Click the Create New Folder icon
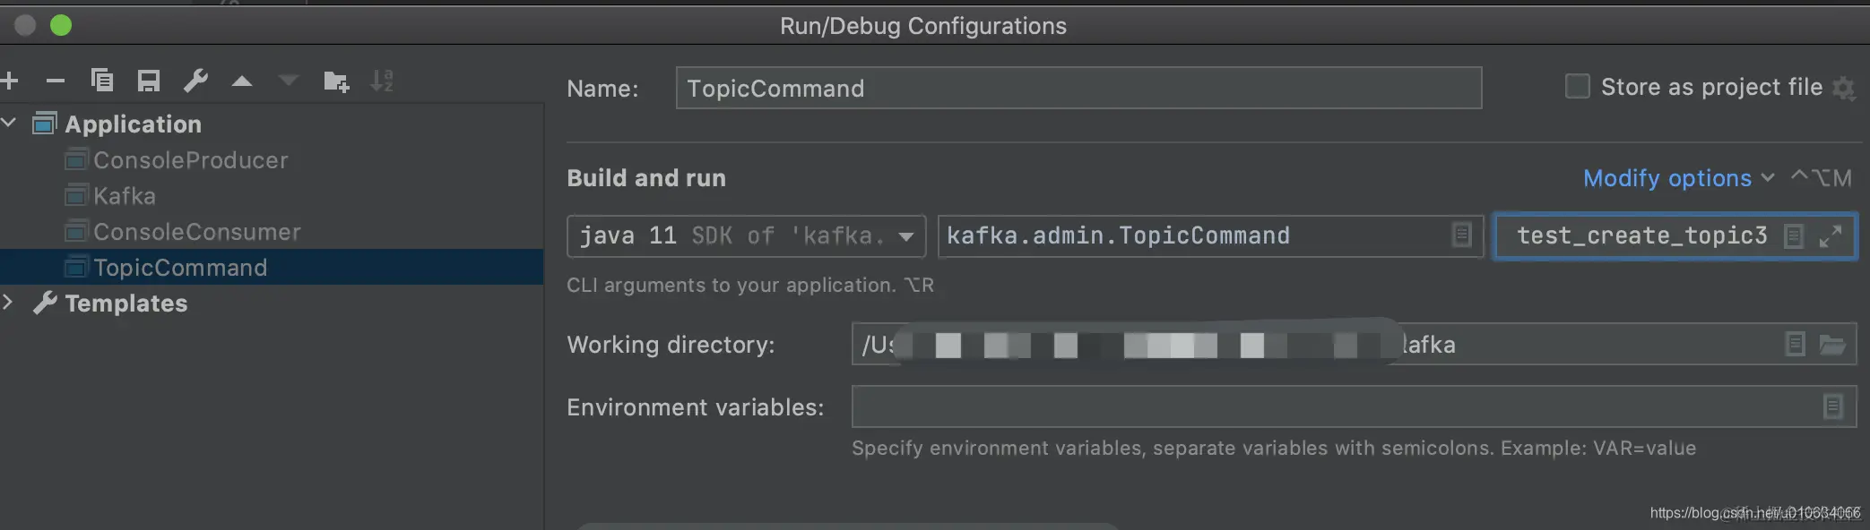Image resolution: width=1870 pixels, height=530 pixels. click(x=336, y=81)
